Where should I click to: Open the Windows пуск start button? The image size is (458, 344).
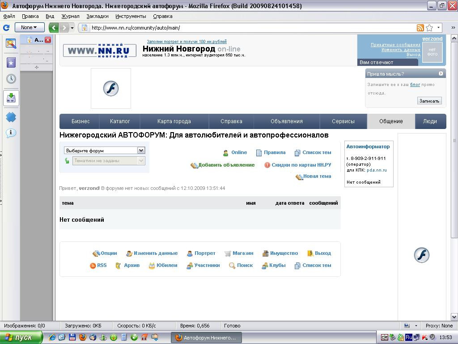coord(21,338)
